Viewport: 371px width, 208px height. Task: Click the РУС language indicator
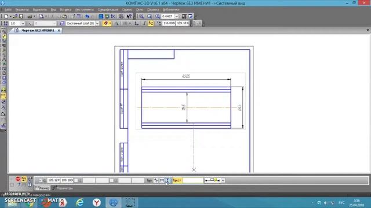pyautogui.click(x=341, y=203)
